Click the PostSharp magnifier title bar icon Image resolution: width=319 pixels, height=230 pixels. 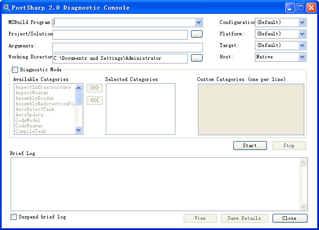coord(6,7)
